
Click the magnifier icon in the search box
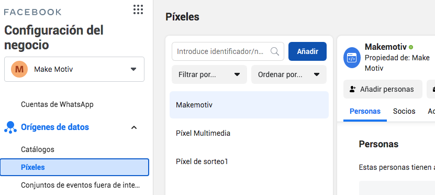point(275,51)
